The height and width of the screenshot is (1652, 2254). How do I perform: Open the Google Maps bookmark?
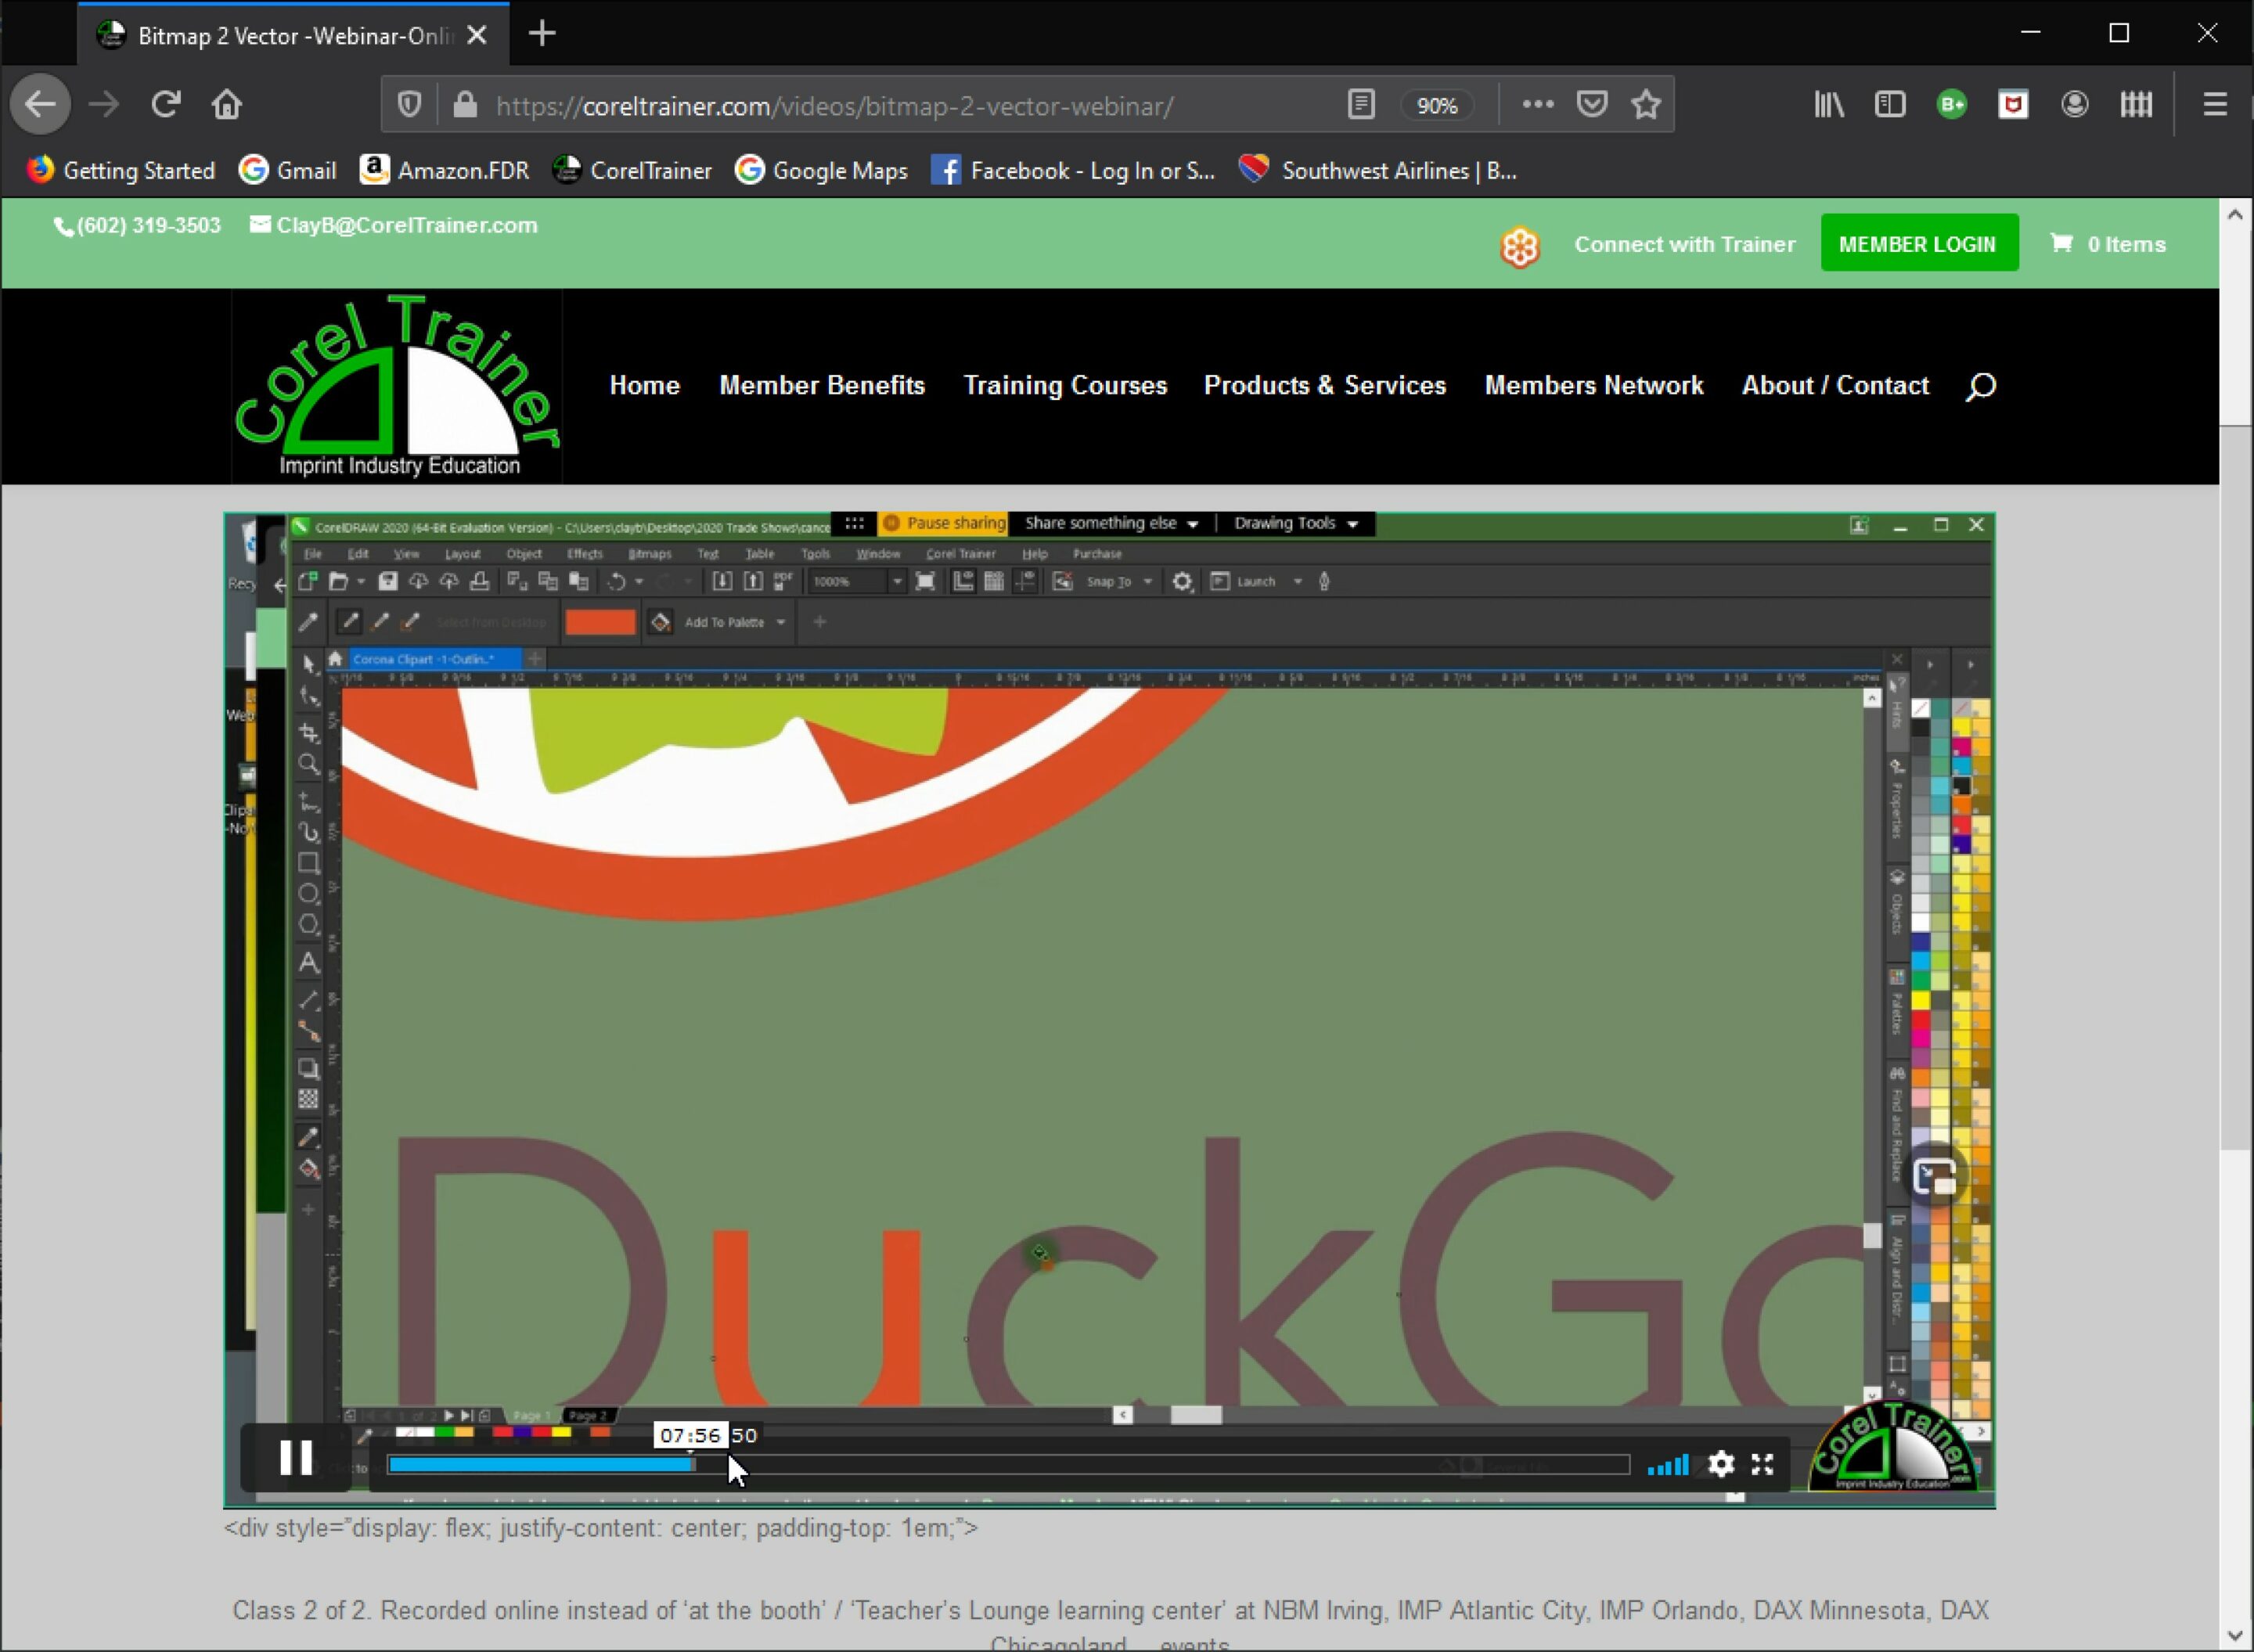821,171
